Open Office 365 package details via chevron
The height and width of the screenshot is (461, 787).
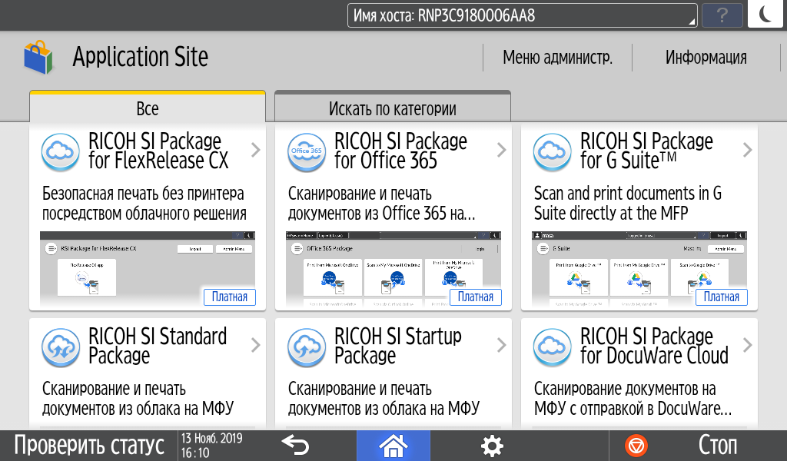click(501, 150)
